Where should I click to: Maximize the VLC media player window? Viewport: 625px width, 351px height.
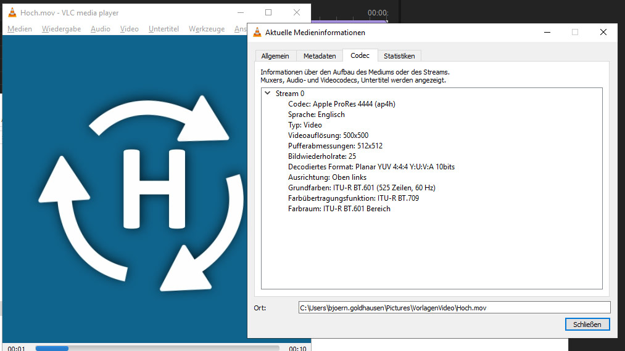[268, 12]
